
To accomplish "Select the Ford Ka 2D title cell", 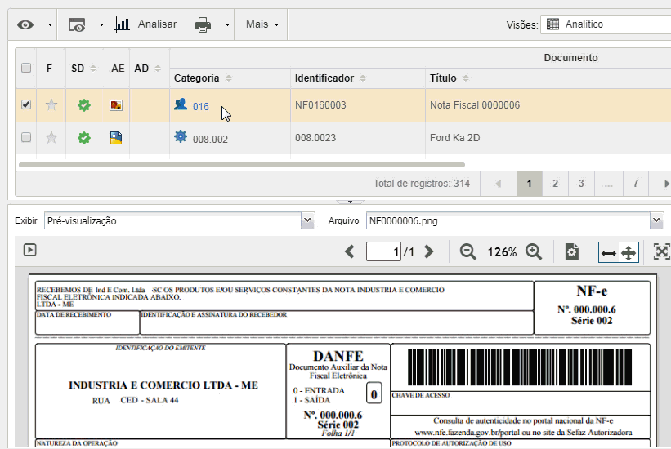I will 548,138.
